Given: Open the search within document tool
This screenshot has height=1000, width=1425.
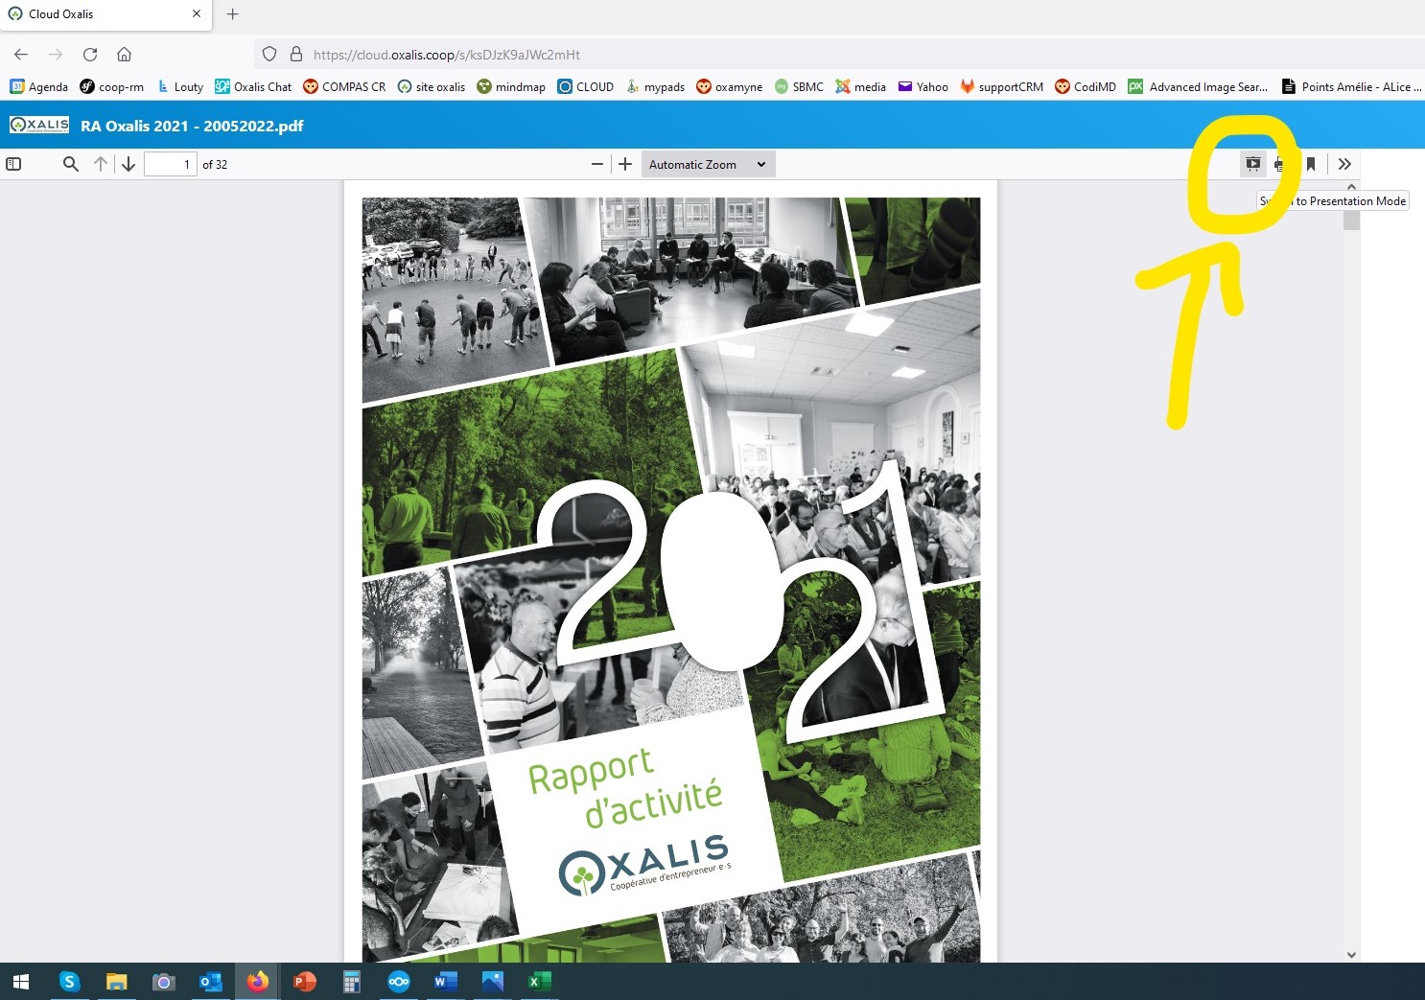Looking at the screenshot, I should (x=70, y=163).
